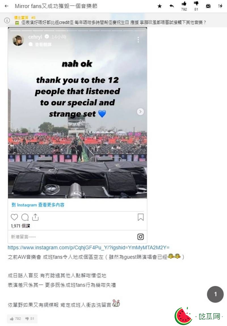The width and height of the screenshot is (227, 326).
Task: Click the '到 Instagram 查看更多內容' link
Action: [38, 205]
